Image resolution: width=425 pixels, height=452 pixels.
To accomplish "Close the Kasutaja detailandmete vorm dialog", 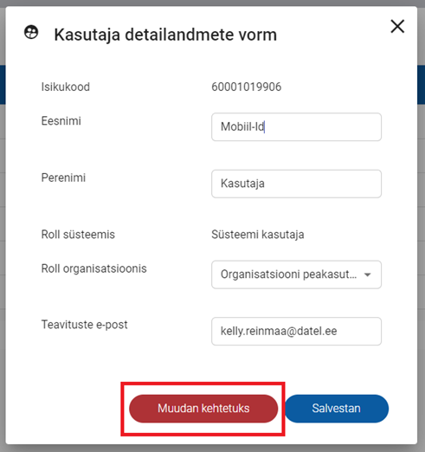I will 397,26.
